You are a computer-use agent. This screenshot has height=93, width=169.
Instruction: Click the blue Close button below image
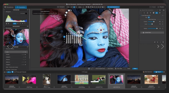click(x=135, y=69)
